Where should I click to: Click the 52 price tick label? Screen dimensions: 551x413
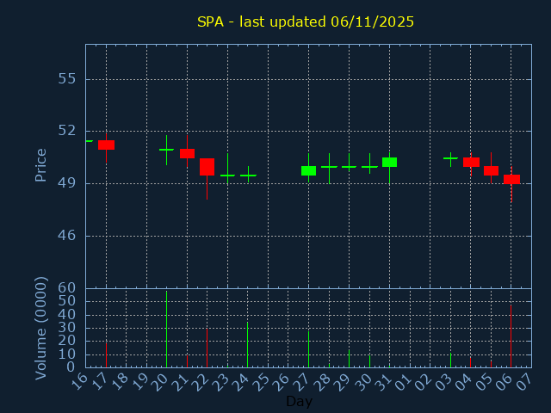click(x=66, y=131)
